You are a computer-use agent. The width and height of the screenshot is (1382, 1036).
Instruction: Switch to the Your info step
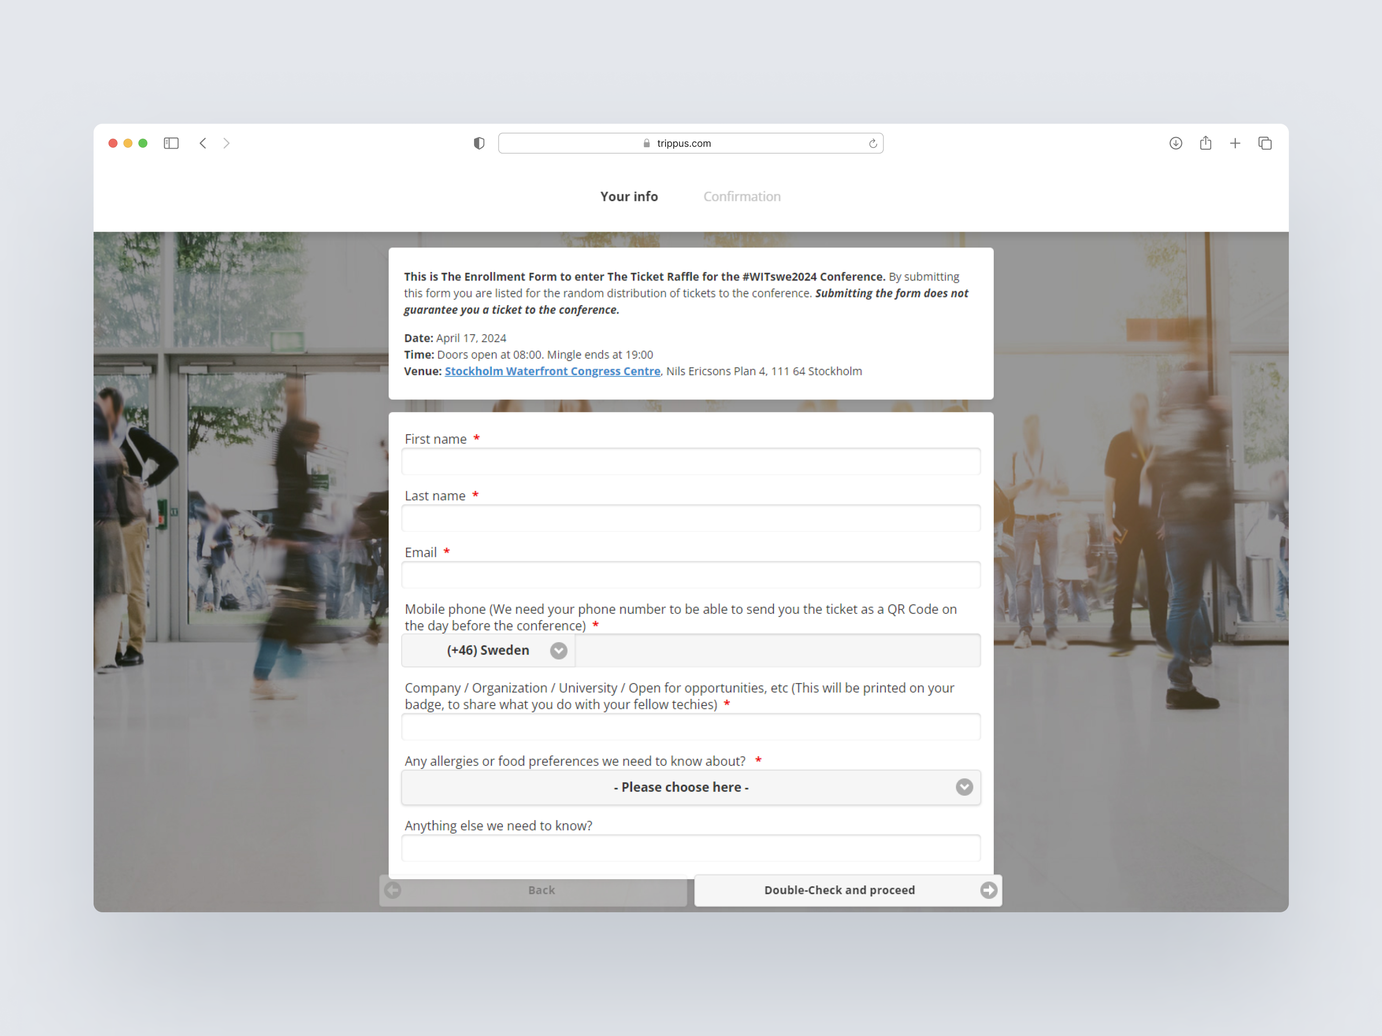click(629, 196)
